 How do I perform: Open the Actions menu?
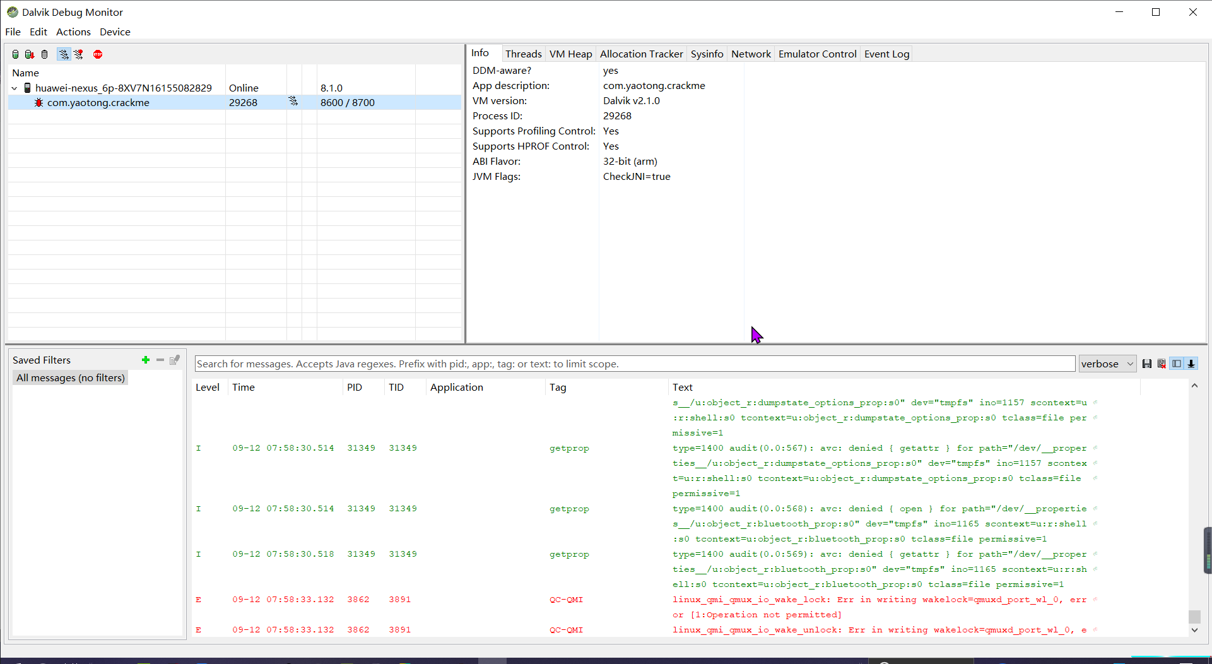73,32
